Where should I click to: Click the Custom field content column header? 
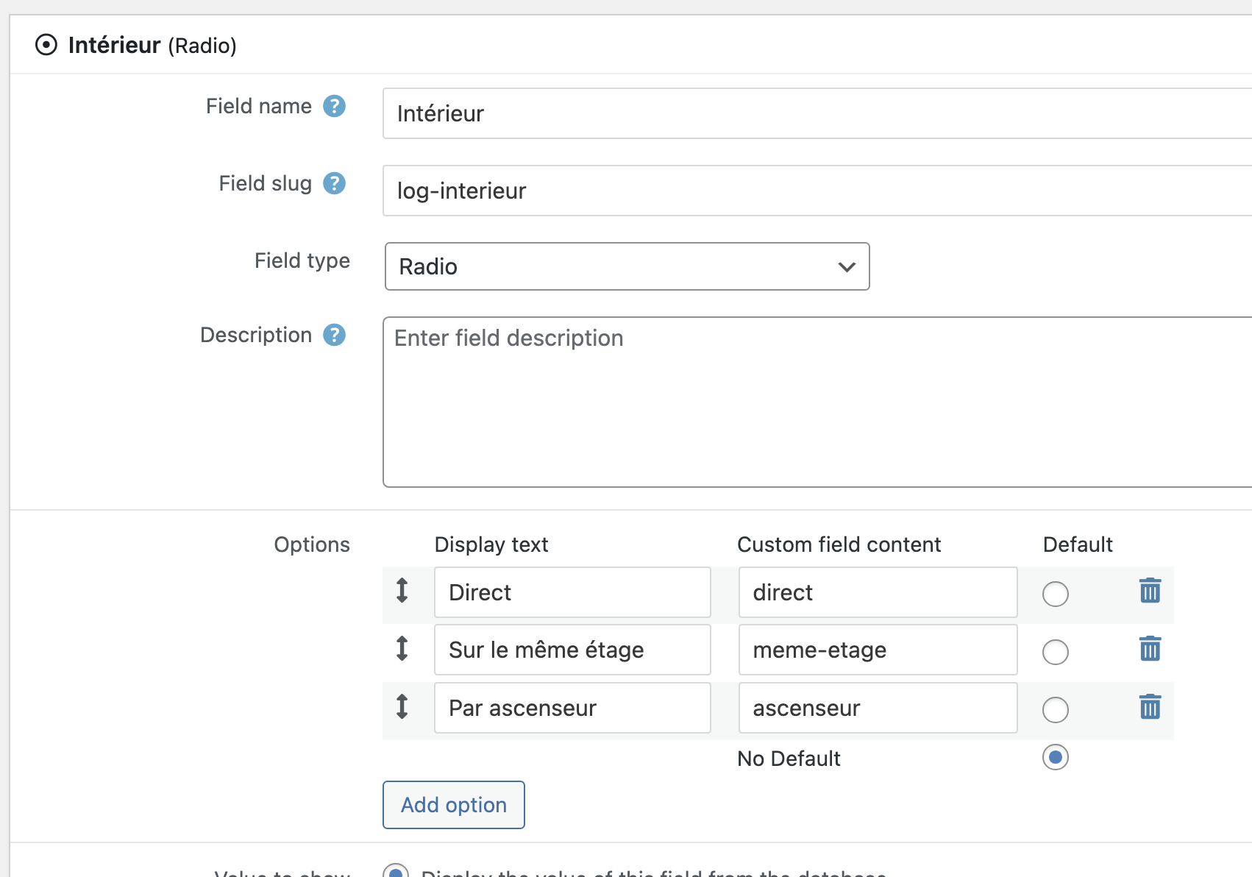click(839, 544)
